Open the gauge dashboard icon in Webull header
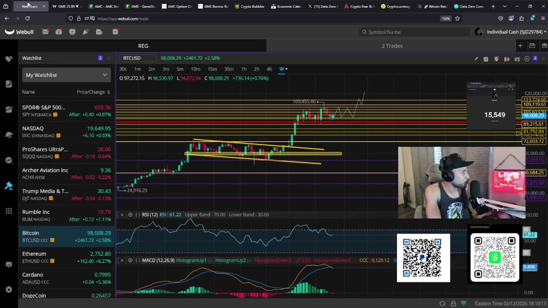Image resolution: width=548 pixels, height=308 pixels. (59, 32)
